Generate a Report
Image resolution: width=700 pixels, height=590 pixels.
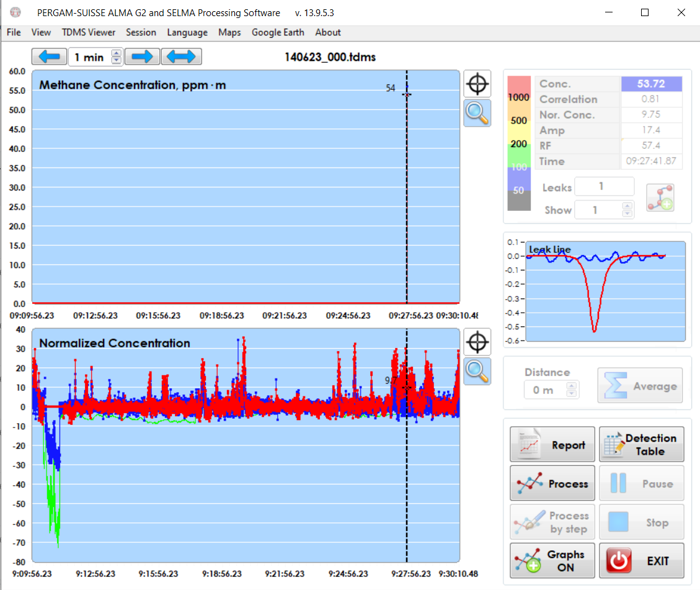(552, 444)
